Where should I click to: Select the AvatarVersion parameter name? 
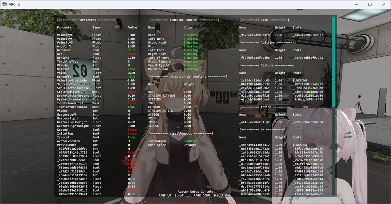(69, 141)
